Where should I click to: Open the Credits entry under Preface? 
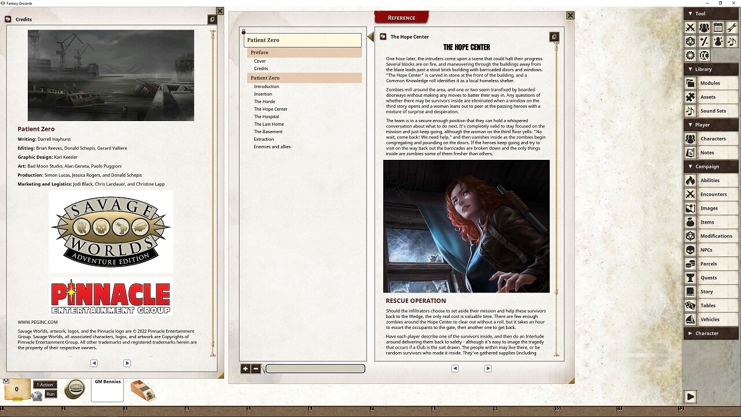pos(261,68)
